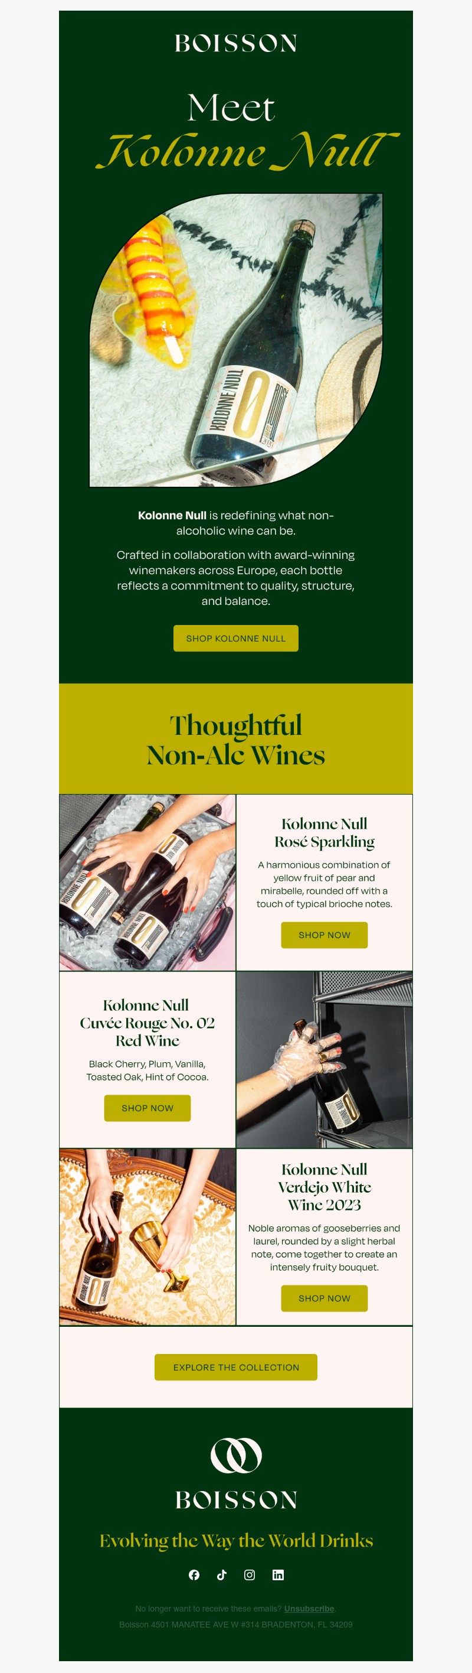This screenshot has height=1673, width=472.
Task: Click the Kolonne Null Verdejo White Wine title
Action: click(324, 1187)
